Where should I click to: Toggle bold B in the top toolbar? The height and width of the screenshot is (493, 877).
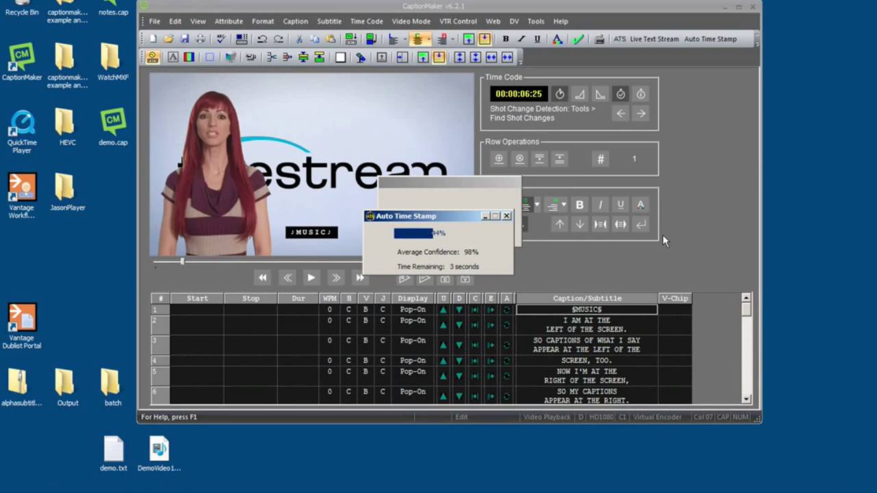(x=506, y=39)
